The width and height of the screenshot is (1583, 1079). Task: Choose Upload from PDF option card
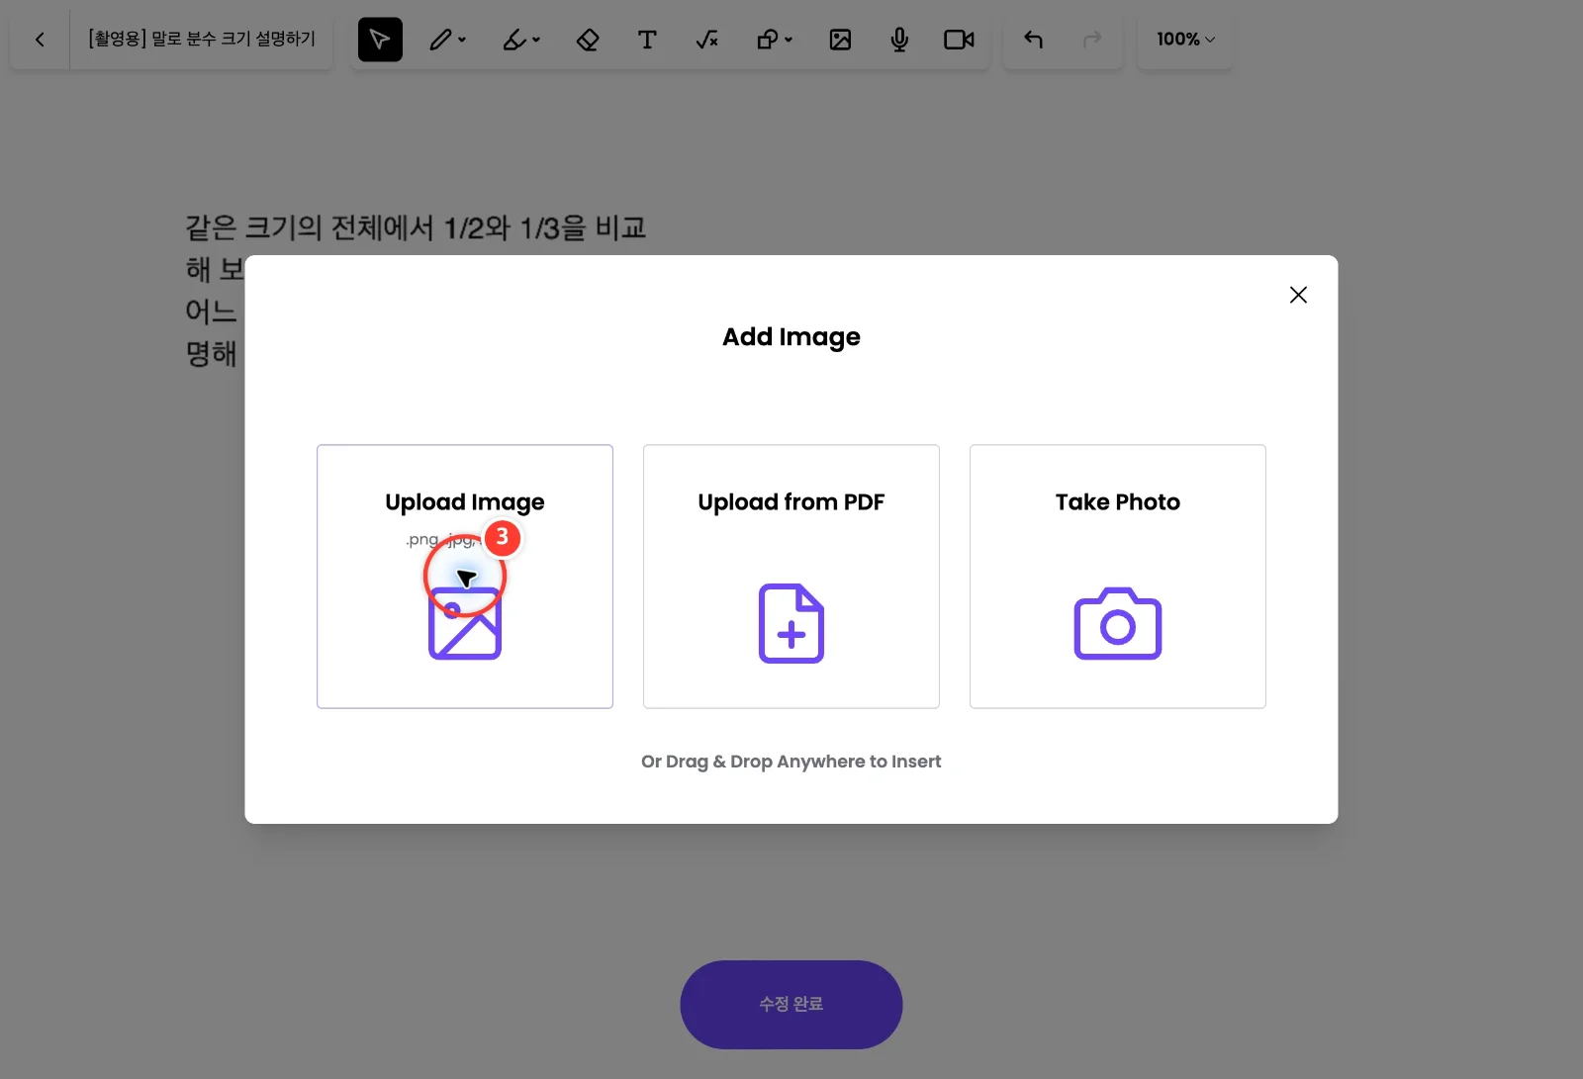point(791,577)
